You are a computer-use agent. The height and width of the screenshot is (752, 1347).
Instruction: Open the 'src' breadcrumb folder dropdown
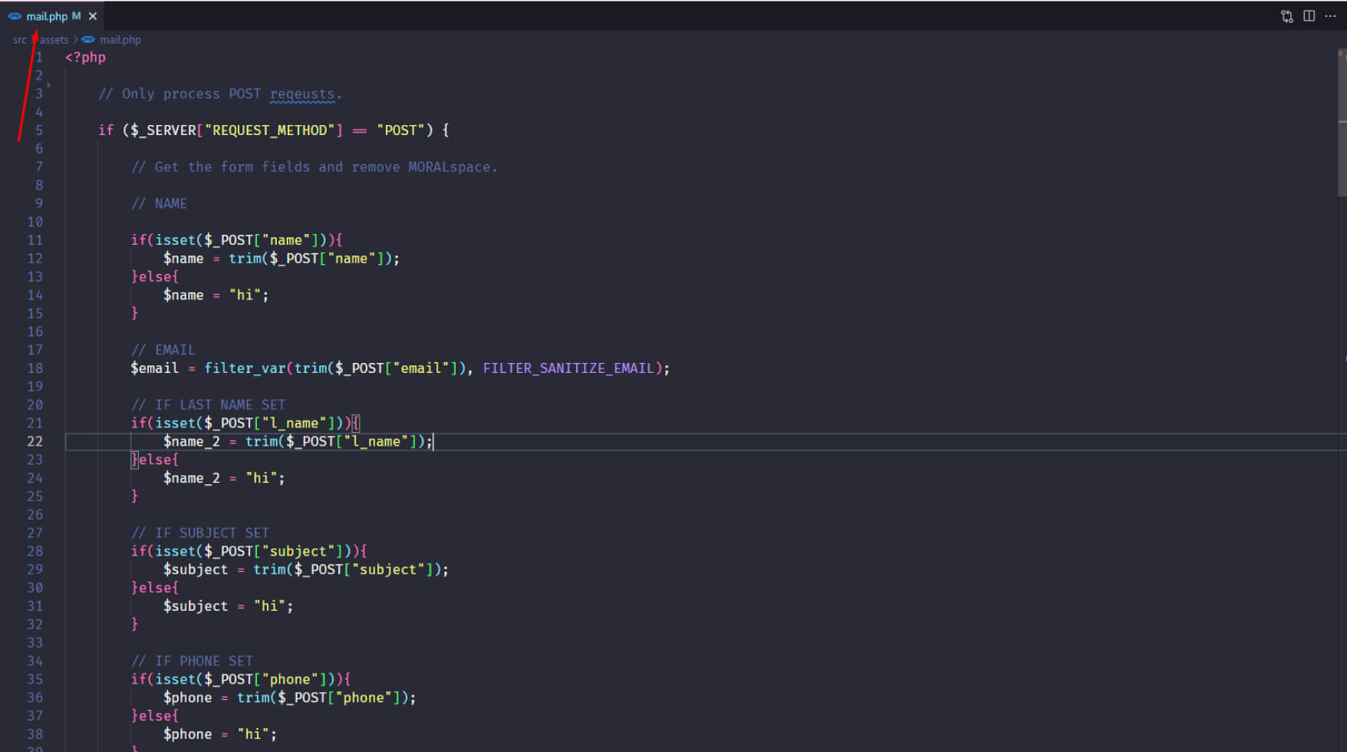[19, 40]
